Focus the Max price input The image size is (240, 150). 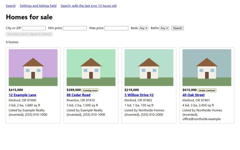(116, 28)
